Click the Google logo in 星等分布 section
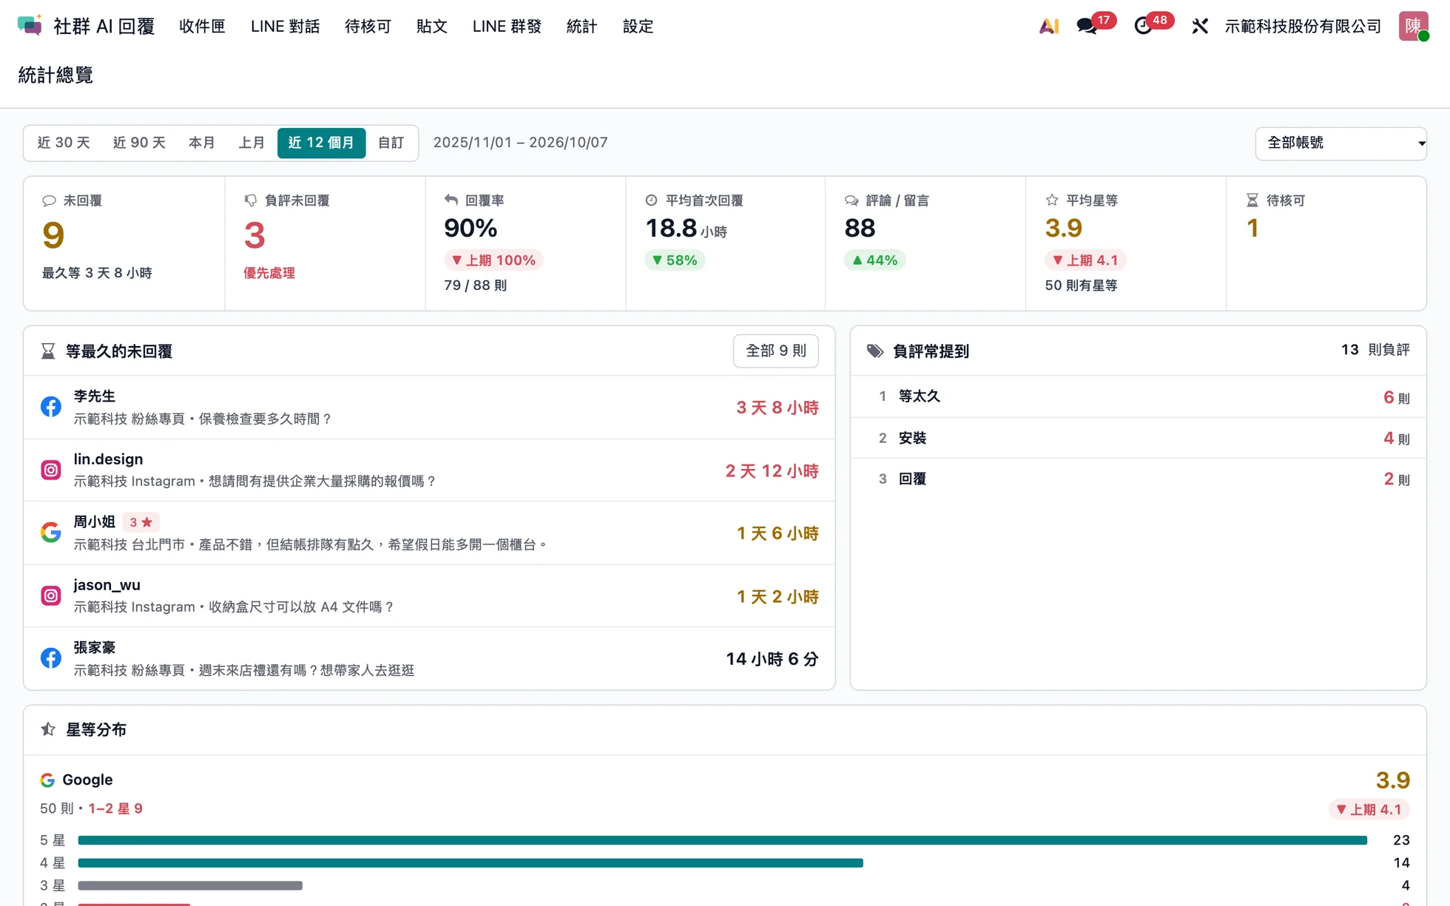 [47, 780]
